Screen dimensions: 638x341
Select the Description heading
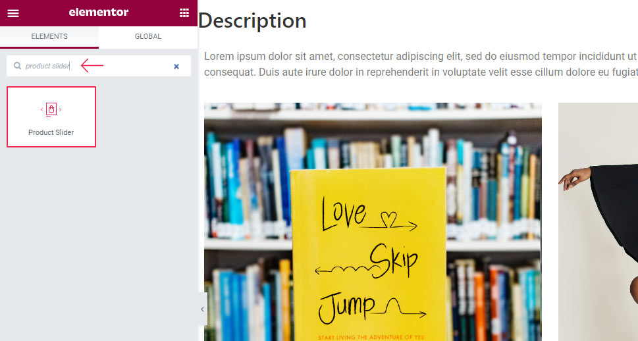pyautogui.click(x=252, y=21)
